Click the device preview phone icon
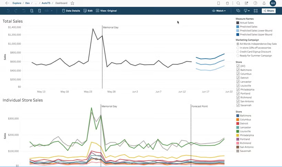Screen dimensions: 282x167 tap(219, 3)
